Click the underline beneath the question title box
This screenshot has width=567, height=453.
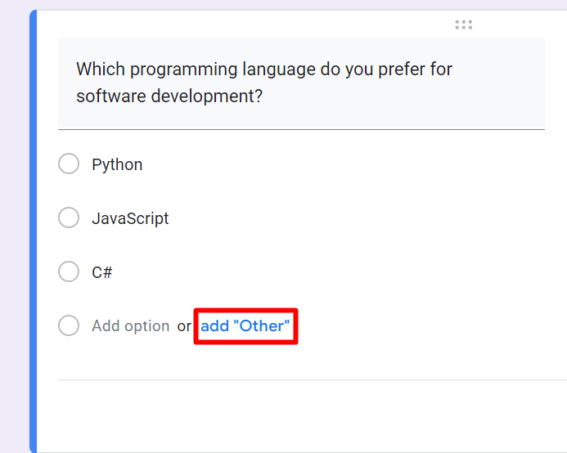(x=301, y=129)
